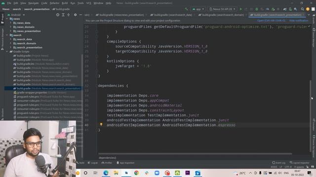Click Collapse All icon in Project panel
This screenshot has height=177, width=316.
click(69, 15)
